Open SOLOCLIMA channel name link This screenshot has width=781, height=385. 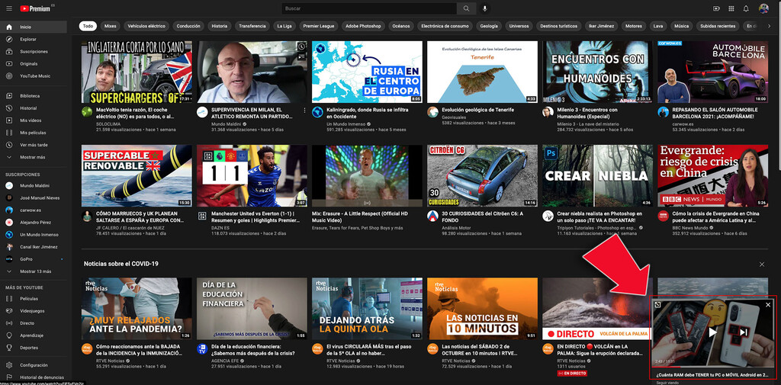tap(108, 123)
